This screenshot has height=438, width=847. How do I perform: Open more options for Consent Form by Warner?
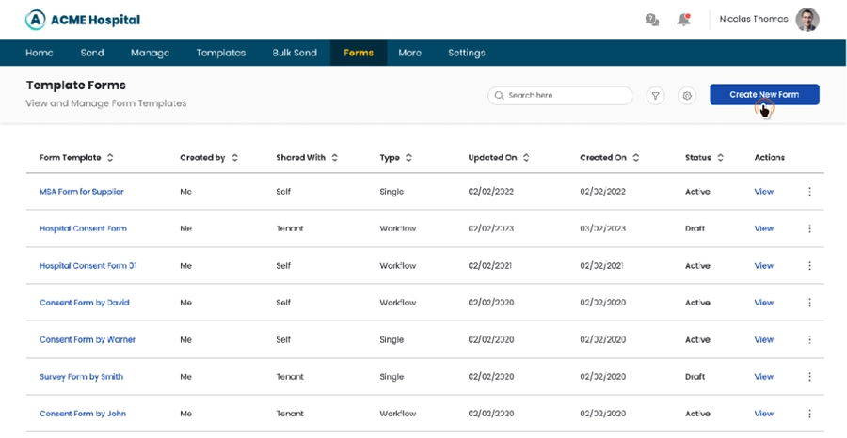(x=809, y=340)
